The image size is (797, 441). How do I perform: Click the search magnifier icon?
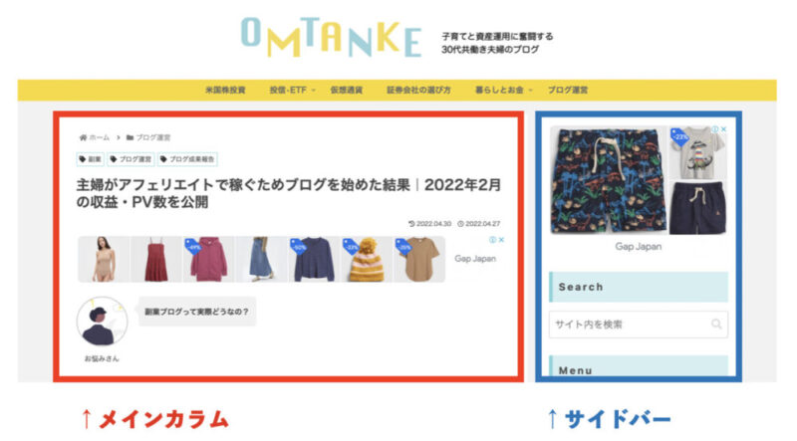(716, 325)
